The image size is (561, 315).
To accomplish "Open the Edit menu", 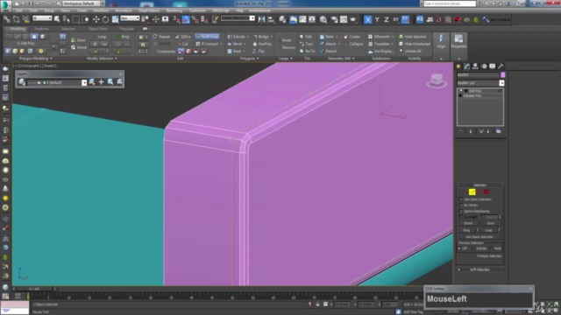I will (x=18, y=10).
